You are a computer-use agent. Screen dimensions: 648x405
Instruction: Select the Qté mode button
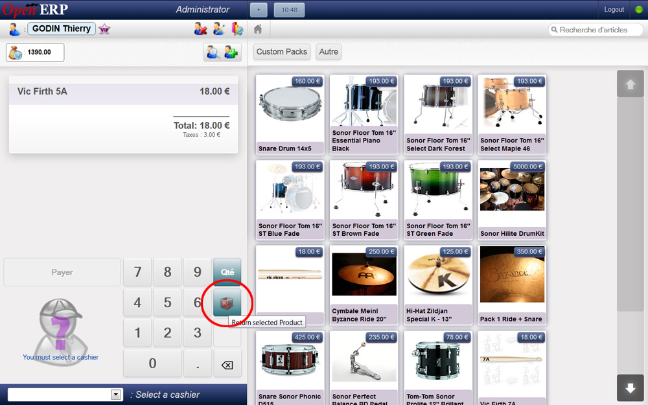227,272
